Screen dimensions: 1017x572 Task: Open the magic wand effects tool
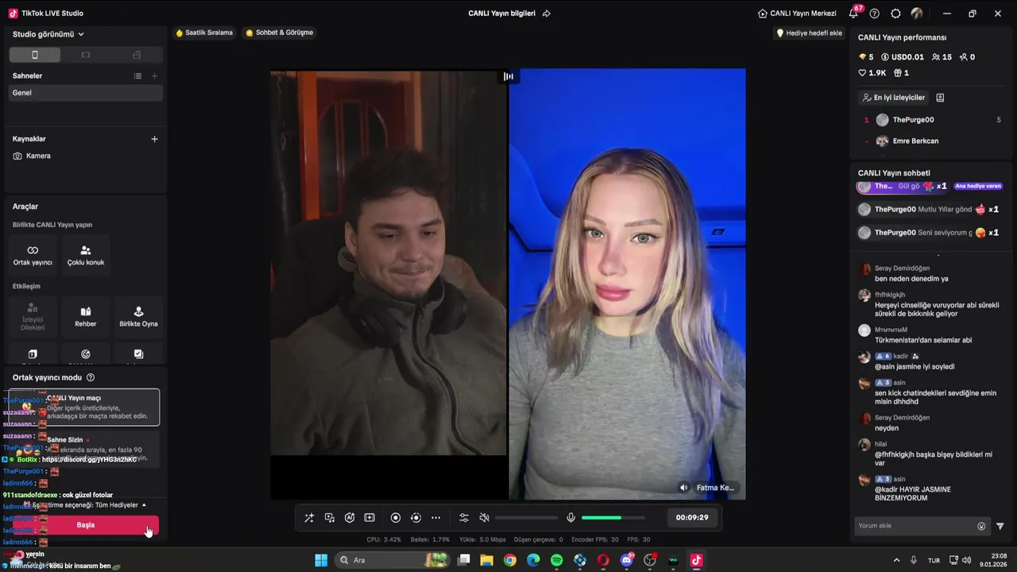309,518
